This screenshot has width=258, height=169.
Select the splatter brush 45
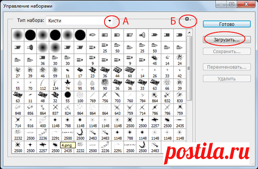[x=155, y=60]
